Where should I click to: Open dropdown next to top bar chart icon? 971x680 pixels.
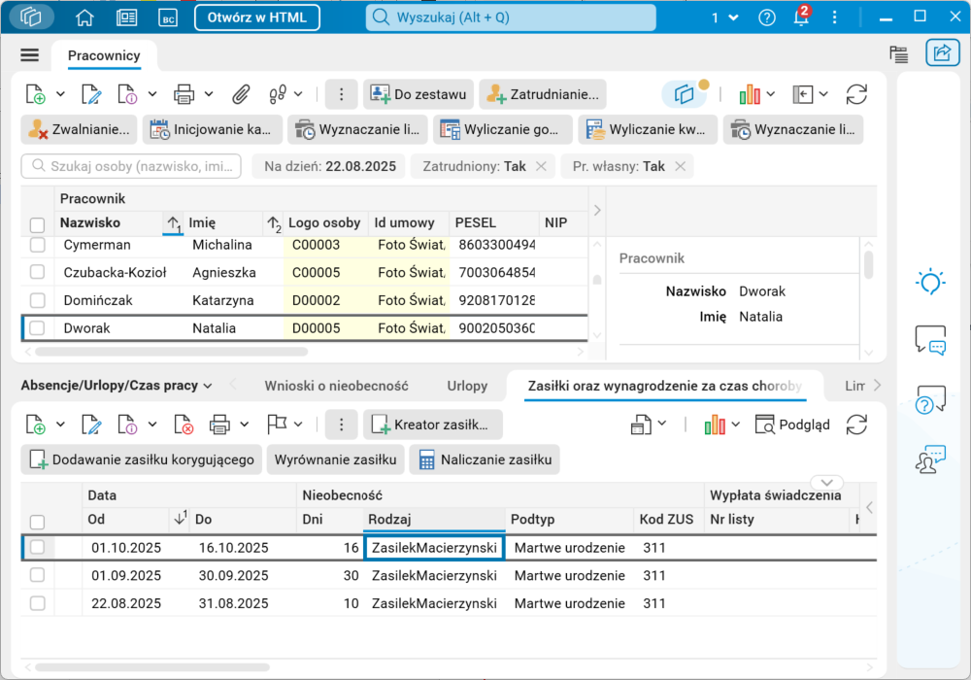coord(771,95)
